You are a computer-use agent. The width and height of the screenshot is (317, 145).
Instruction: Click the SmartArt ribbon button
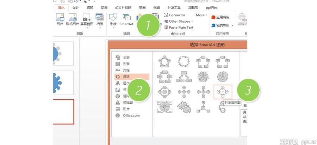126,20
